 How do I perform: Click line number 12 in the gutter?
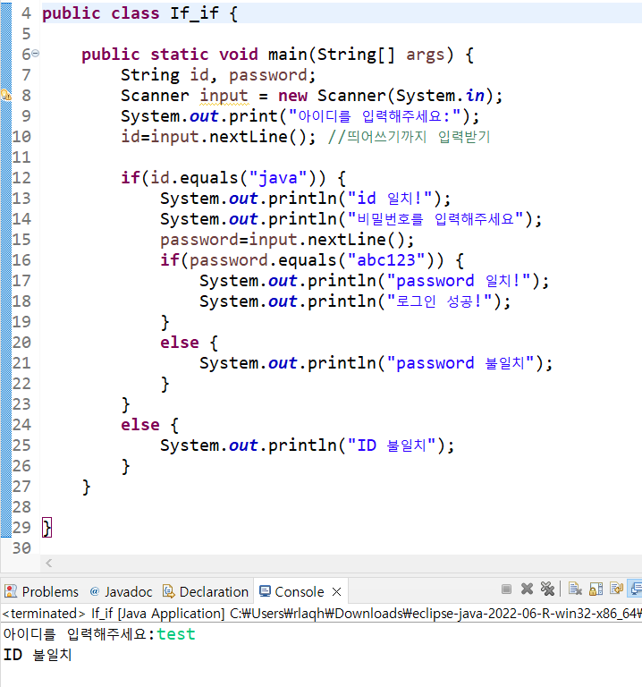(x=21, y=178)
